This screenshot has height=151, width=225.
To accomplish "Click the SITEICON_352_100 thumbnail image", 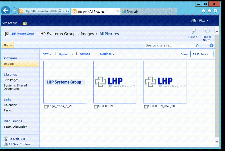I will [165, 82].
